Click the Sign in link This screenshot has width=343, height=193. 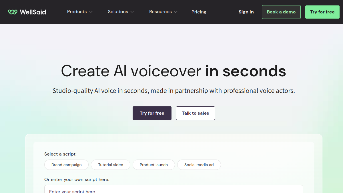246,12
